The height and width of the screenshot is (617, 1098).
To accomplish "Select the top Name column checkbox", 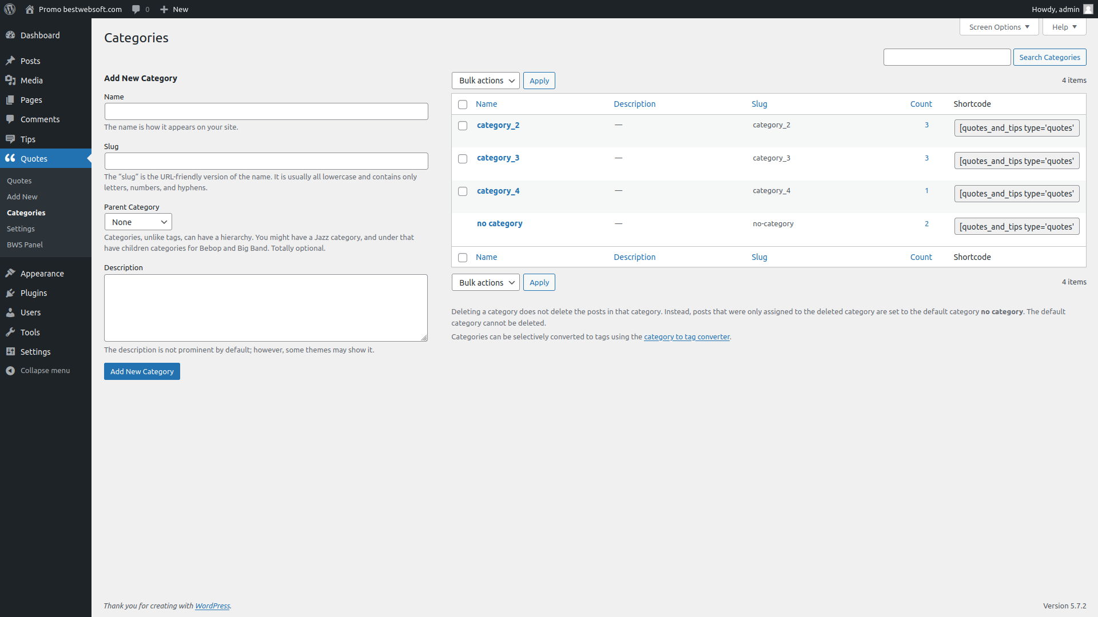I will 462,104.
